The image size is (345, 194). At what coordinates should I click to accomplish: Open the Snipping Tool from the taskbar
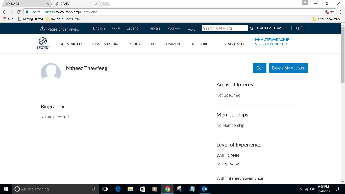click(180, 189)
